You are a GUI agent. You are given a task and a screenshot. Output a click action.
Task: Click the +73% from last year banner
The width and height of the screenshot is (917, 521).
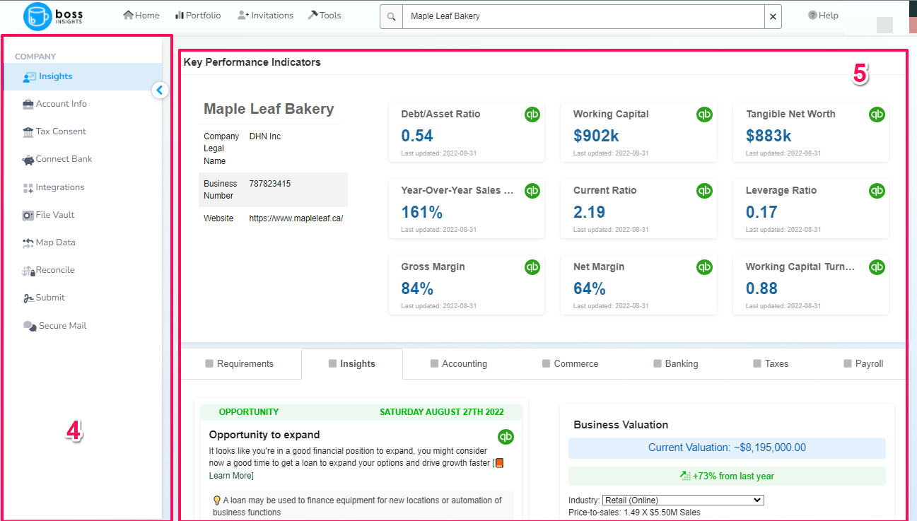[727, 476]
